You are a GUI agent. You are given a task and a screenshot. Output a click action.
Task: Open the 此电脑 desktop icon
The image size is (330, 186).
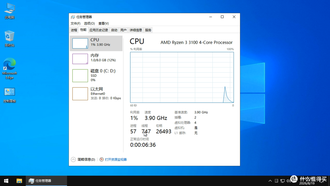[x=9, y=11]
